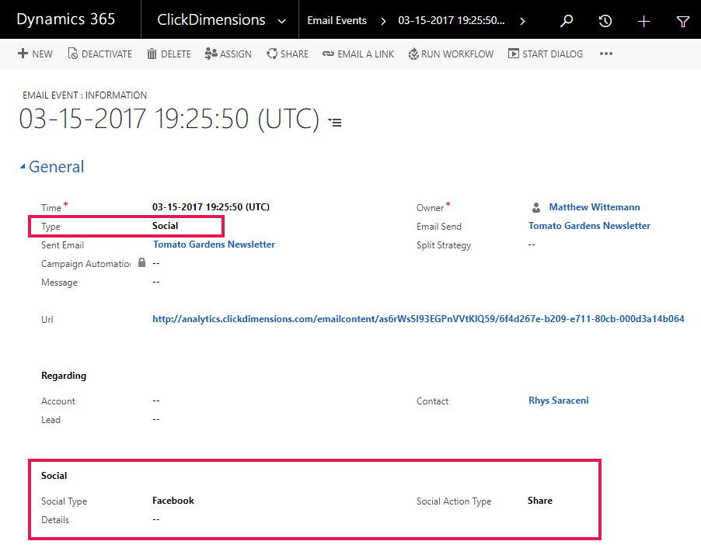Click the START DIALOG play icon
Image resolution: width=701 pixels, height=548 pixels.
(x=514, y=54)
